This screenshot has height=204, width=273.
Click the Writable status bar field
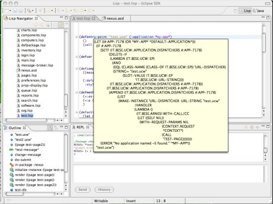click(101, 201)
